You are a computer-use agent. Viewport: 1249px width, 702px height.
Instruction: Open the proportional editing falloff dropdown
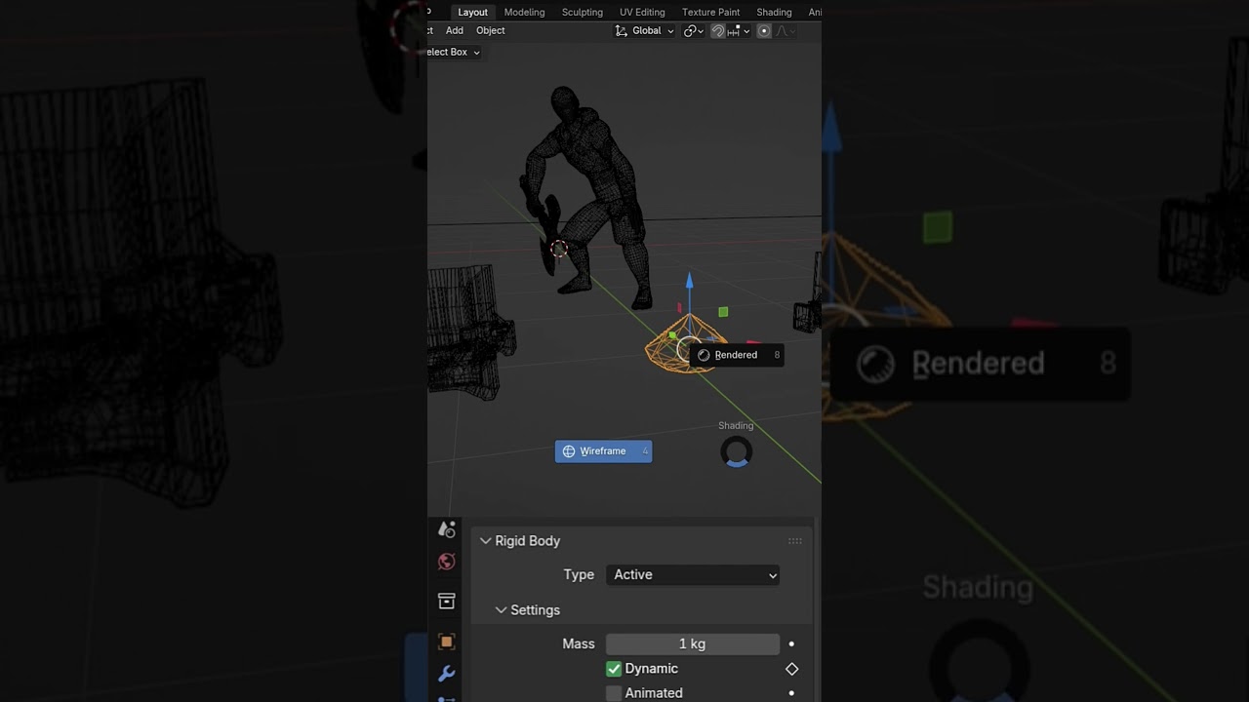coord(785,30)
